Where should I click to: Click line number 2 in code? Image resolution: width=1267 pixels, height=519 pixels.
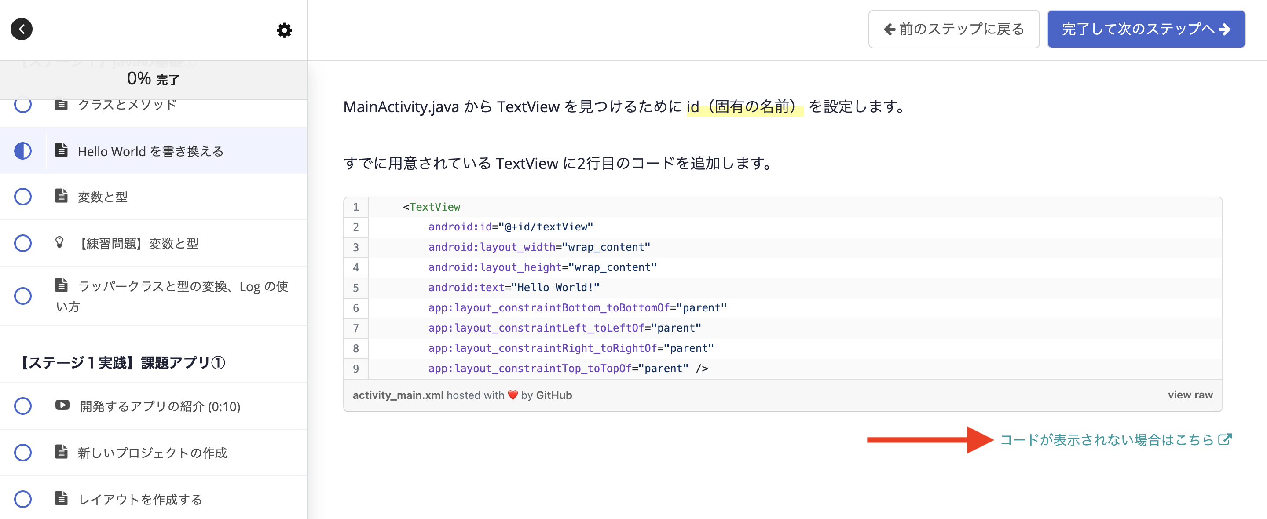point(355,227)
